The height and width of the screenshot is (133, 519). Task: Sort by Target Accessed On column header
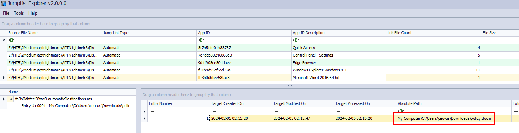(365, 103)
